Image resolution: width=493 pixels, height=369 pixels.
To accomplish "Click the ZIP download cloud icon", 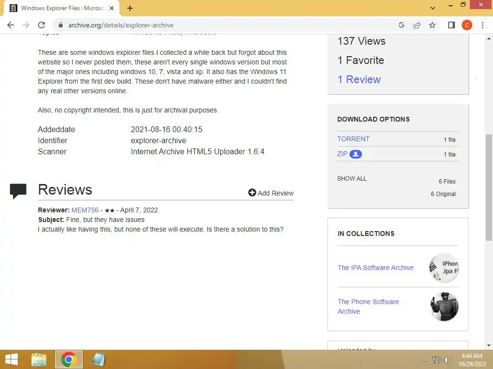I will 356,154.
